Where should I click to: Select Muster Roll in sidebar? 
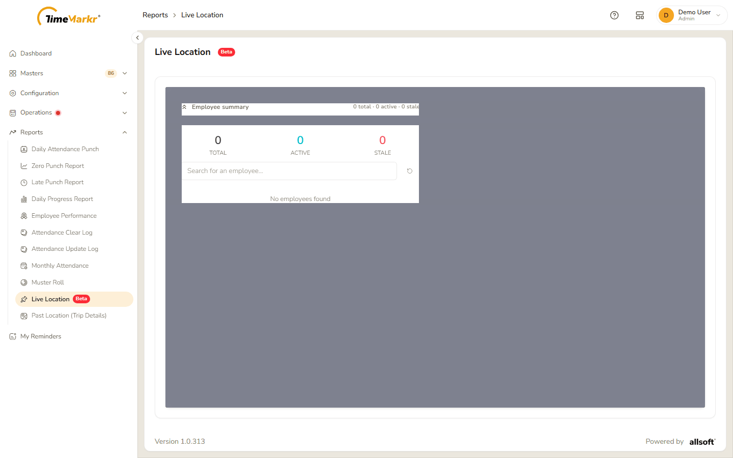pyautogui.click(x=48, y=282)
